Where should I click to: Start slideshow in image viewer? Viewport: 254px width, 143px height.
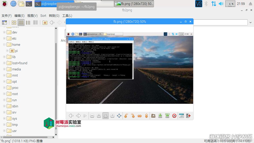[x=85, y=116]
